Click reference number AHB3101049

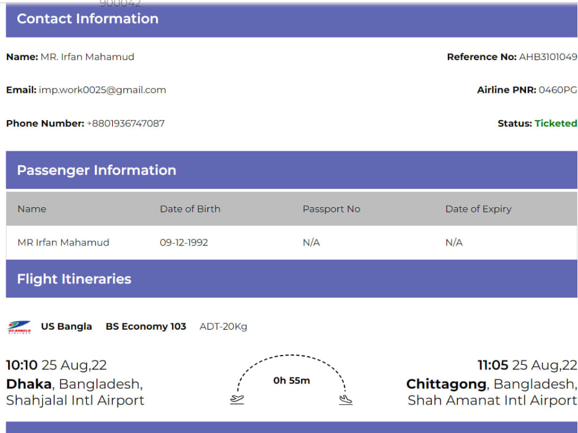coord(548,57)
